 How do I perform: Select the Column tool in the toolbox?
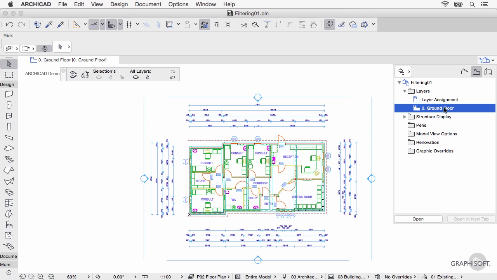[9, 127]
